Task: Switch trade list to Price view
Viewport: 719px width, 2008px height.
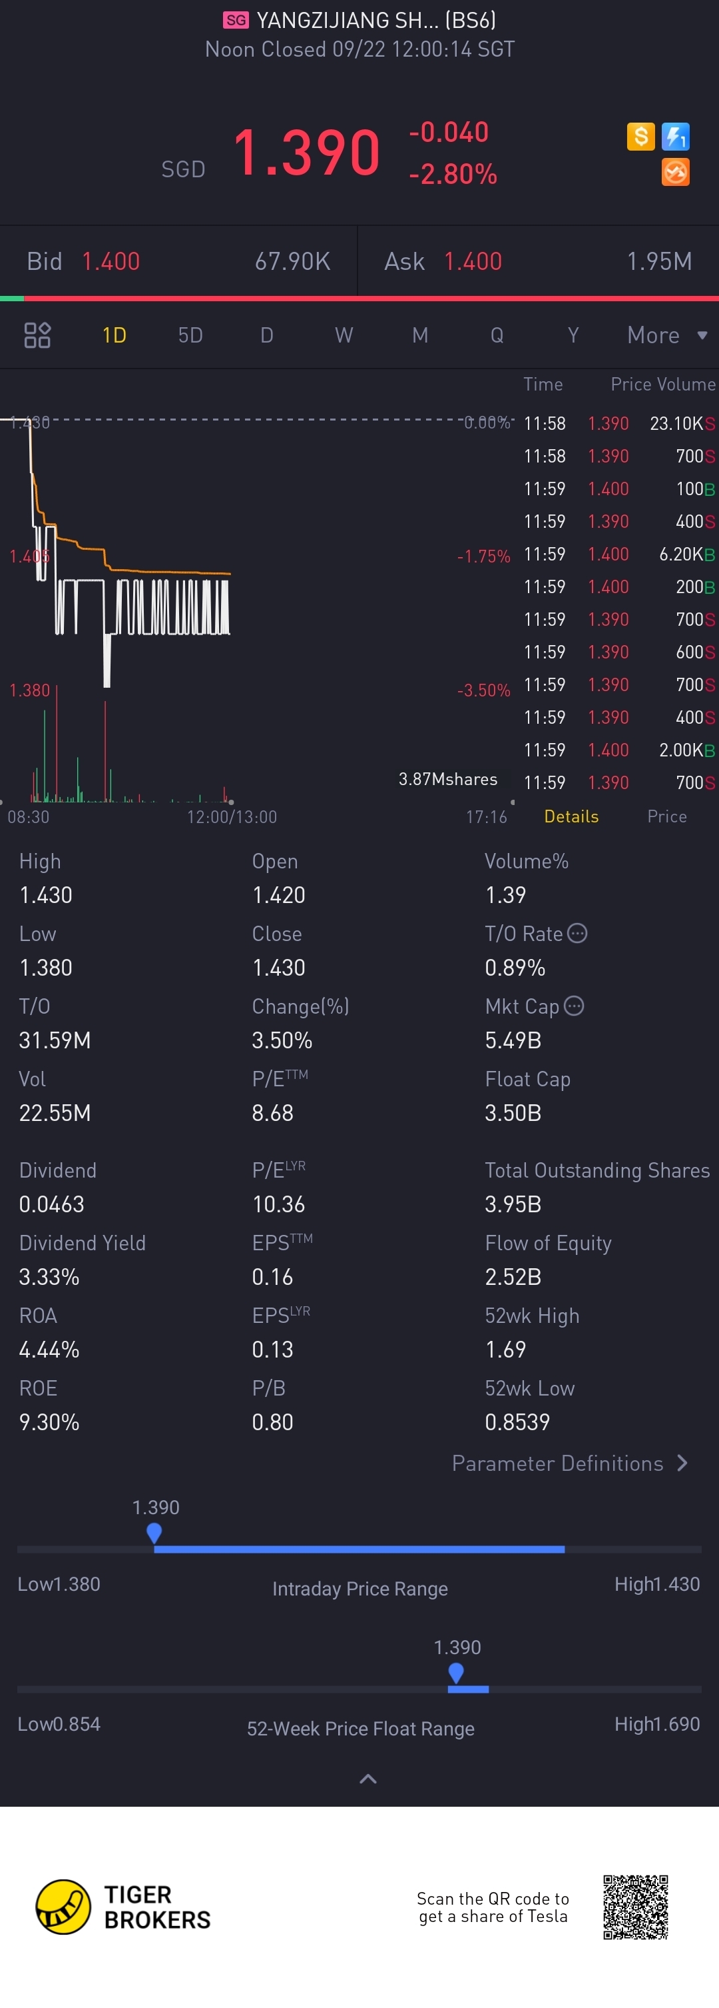Action: [667, 816]
